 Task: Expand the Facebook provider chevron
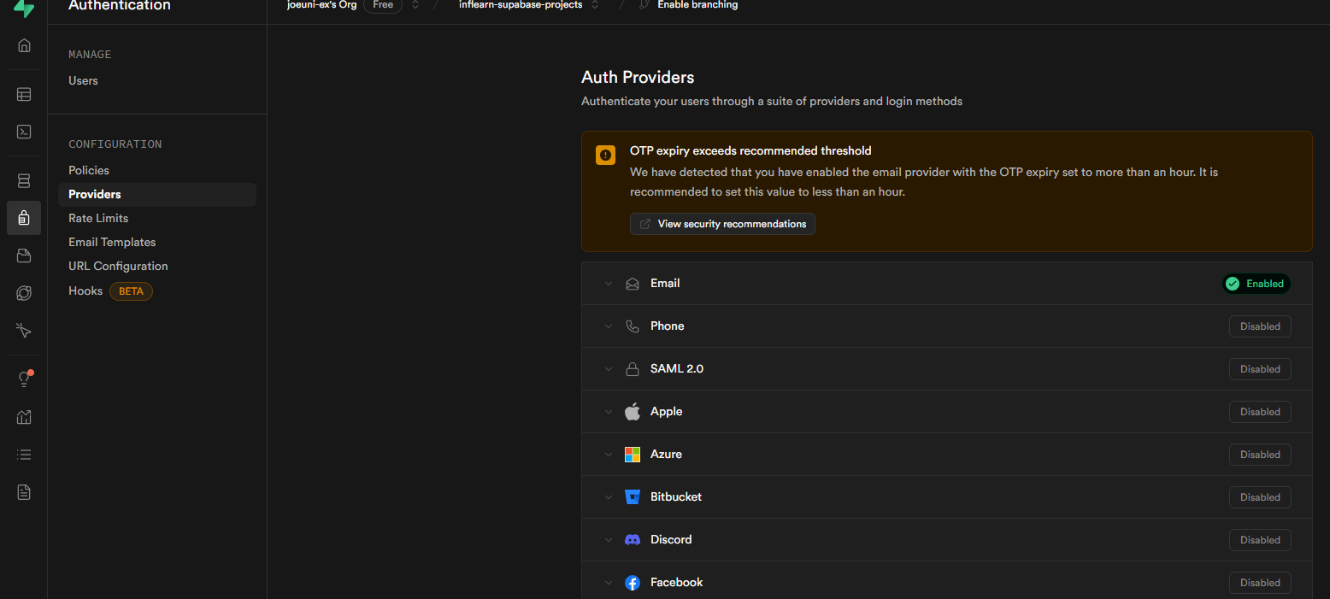point(609,583)
